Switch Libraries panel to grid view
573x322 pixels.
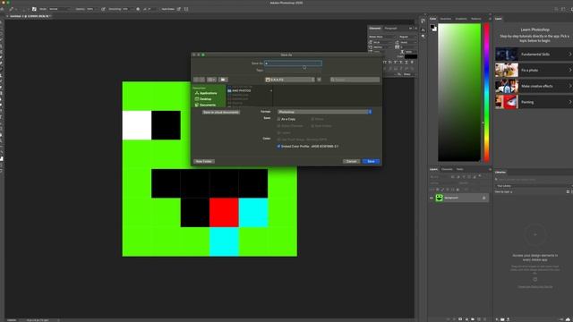click(568, 191)
